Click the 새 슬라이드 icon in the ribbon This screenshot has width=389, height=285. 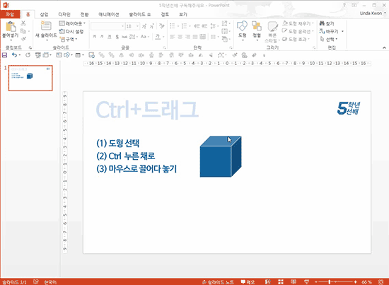[46, 25]
